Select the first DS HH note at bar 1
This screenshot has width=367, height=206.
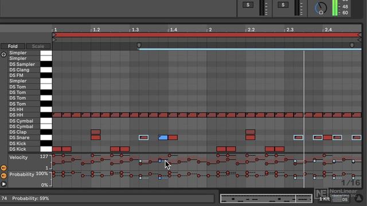57,115
